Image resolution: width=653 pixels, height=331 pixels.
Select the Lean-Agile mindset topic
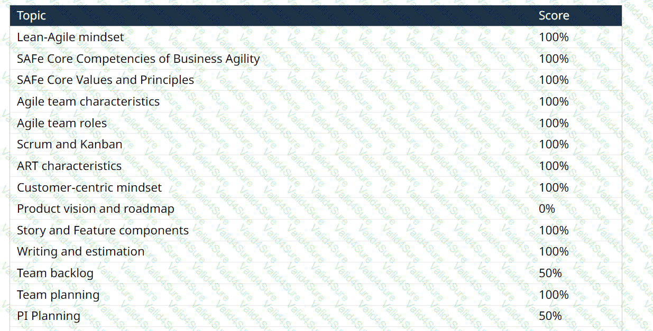click(x=70, y=37)
